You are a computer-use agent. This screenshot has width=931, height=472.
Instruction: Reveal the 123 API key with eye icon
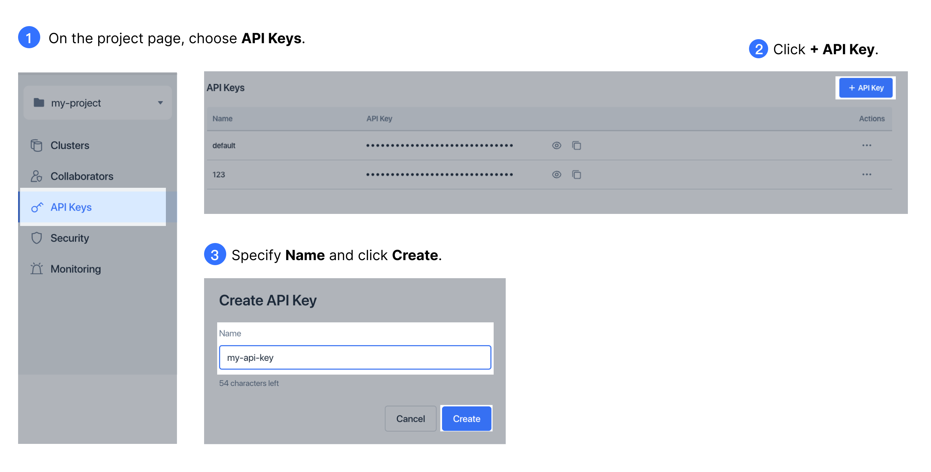click(x=557, y=175)
